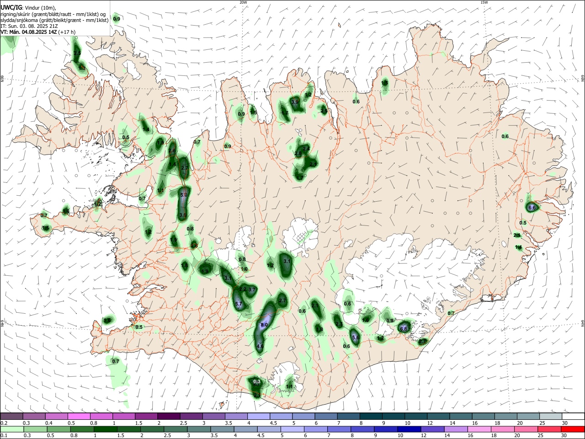
Task: Select the dark teal 8–9 snow legend swatch
Action: click(x=371, y=417)
